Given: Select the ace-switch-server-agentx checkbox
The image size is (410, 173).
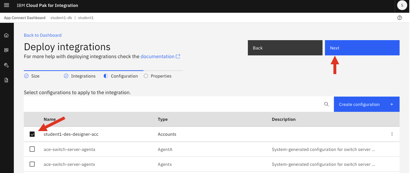Looking at the screenshot, I should point(32,164).
